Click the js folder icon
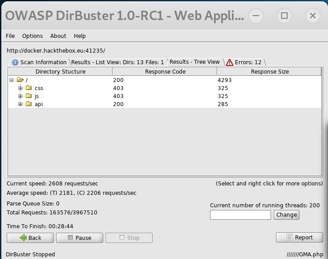Image resolution: width=328 pixels, height=259 pixels. [x=28, y=96]
